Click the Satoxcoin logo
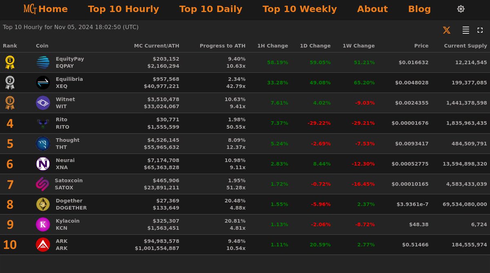Screen dimensions: 490x273 [x=42, y=184]
